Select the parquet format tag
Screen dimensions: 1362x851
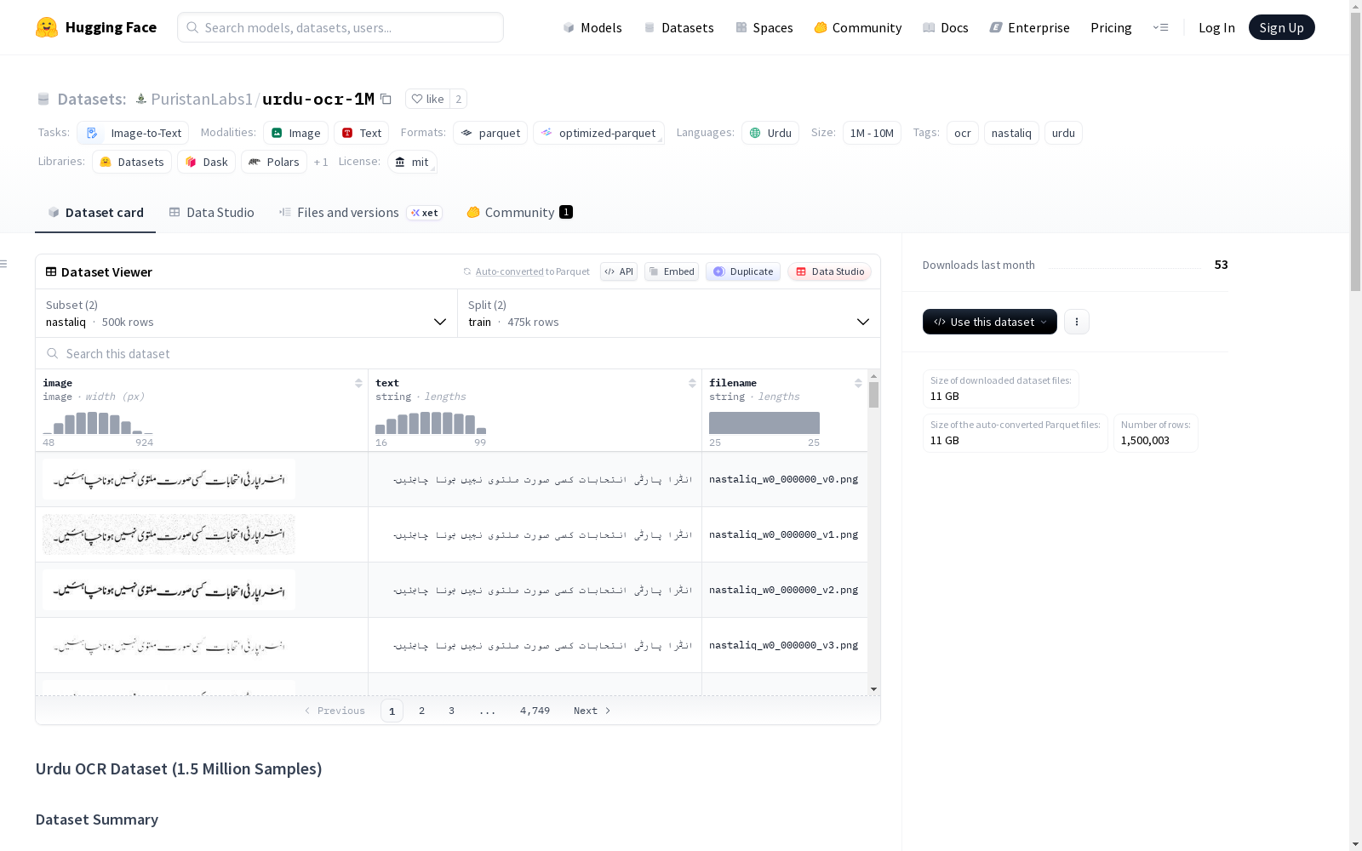click(490, 133)
